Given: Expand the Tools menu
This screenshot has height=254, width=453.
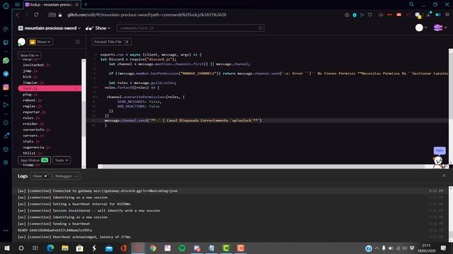Looking at the screenshot, I should point(62,160).
